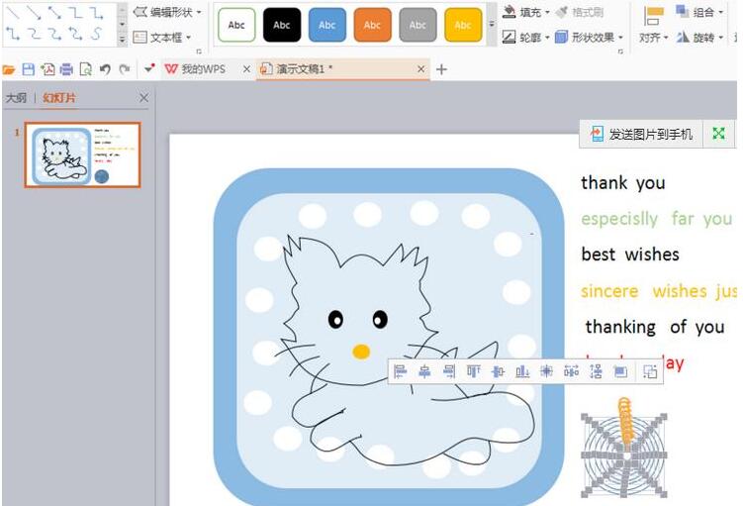Align right in floating align toolbar

click(x=449, y=371)
